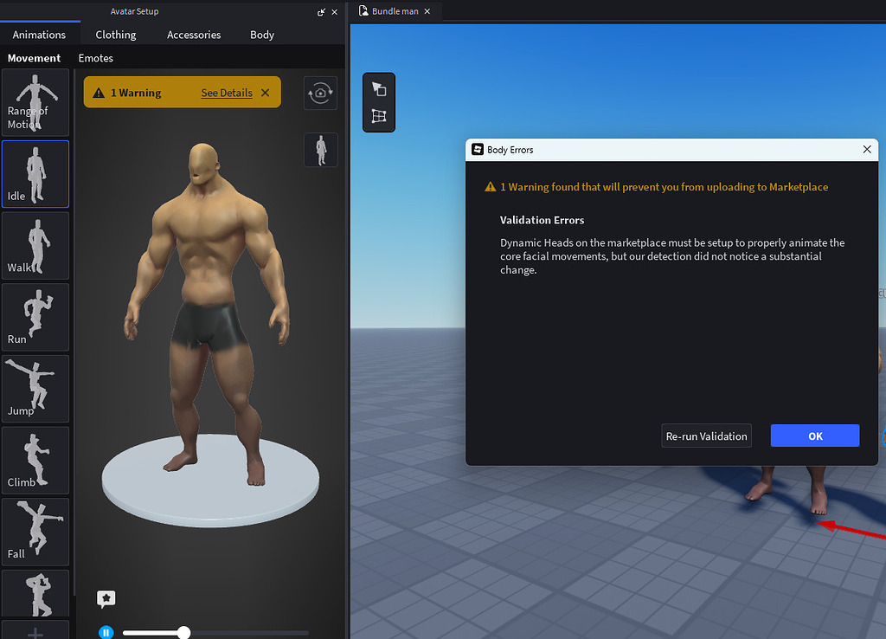
Task: Play the Walk animation
Action: pos(35,245)
